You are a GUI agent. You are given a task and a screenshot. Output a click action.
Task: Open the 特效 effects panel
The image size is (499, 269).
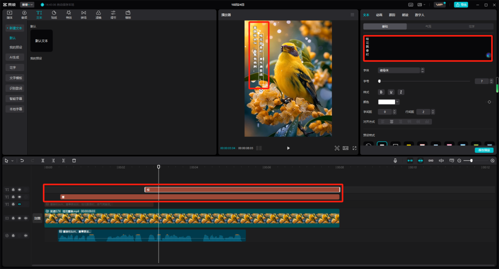pyautogui.click(x=69, y=14)
